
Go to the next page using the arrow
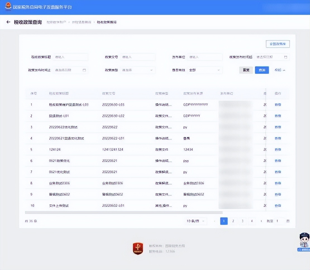261,221
